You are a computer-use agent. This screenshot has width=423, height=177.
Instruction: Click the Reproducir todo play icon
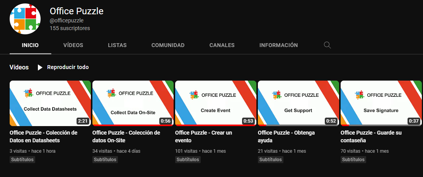coord(40,67)
